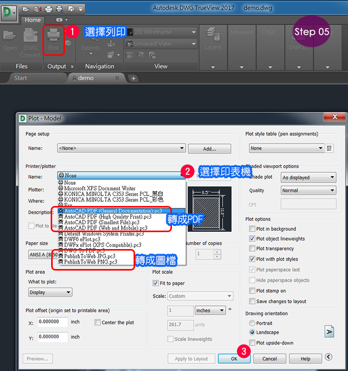Switch to the Home ribbon tab
Image resolution: width=348 pixels, height=371 pixels.
click(x=33, y=20)
